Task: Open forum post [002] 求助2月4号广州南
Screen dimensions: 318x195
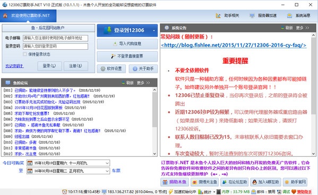Action: pos(52,96)
